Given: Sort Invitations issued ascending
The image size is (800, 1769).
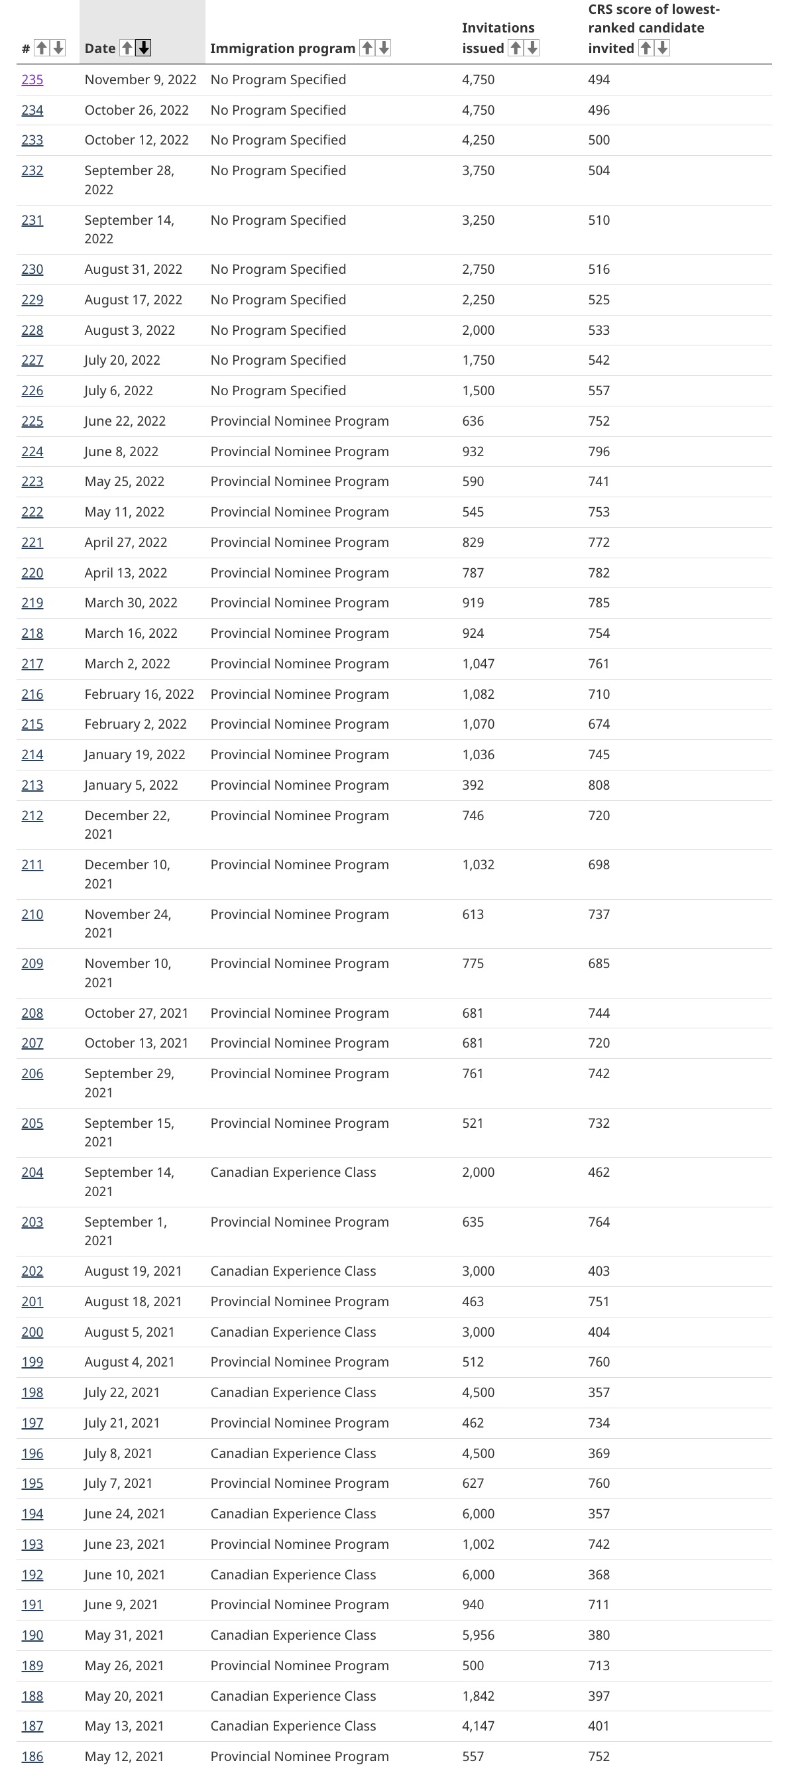Looking at the screenshot, I should (x=516, y=48).
